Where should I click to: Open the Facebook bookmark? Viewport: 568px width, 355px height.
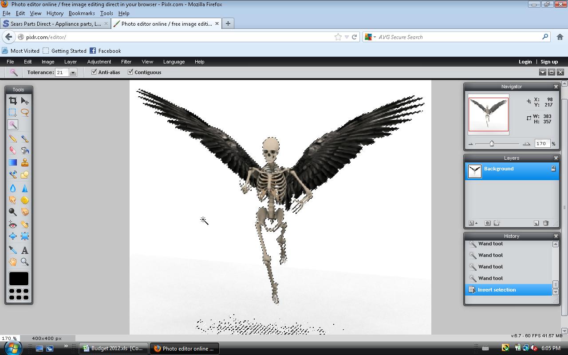[105, 51]
